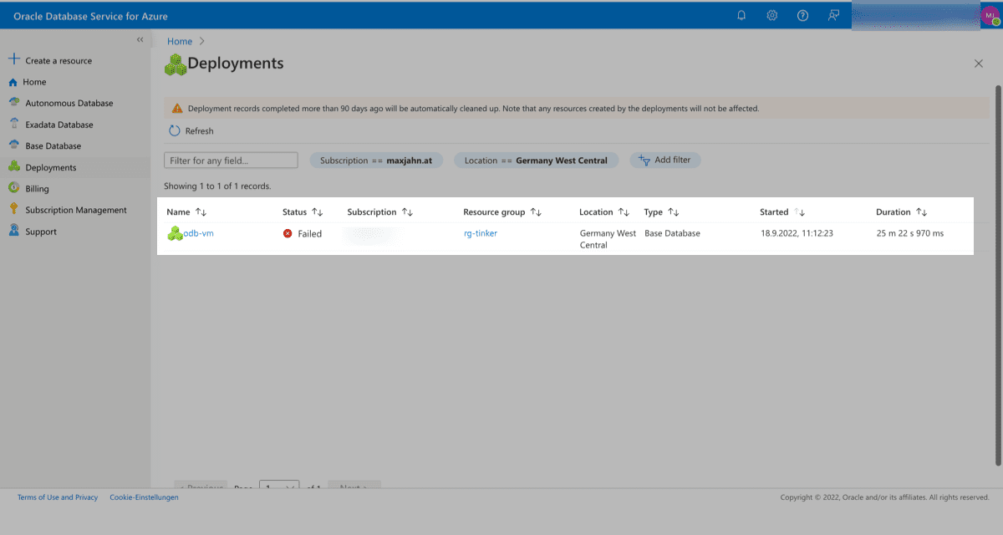
Task: Click the odb-vm row cubes icon
Action: point(175,233)
